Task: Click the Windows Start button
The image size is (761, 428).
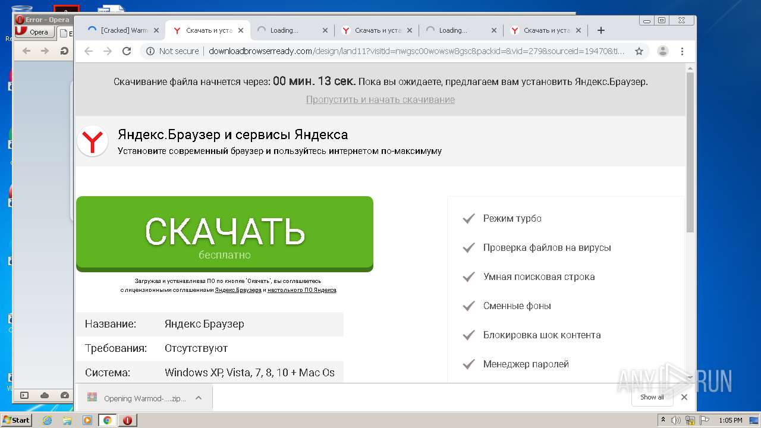Action: coord(16,420)
